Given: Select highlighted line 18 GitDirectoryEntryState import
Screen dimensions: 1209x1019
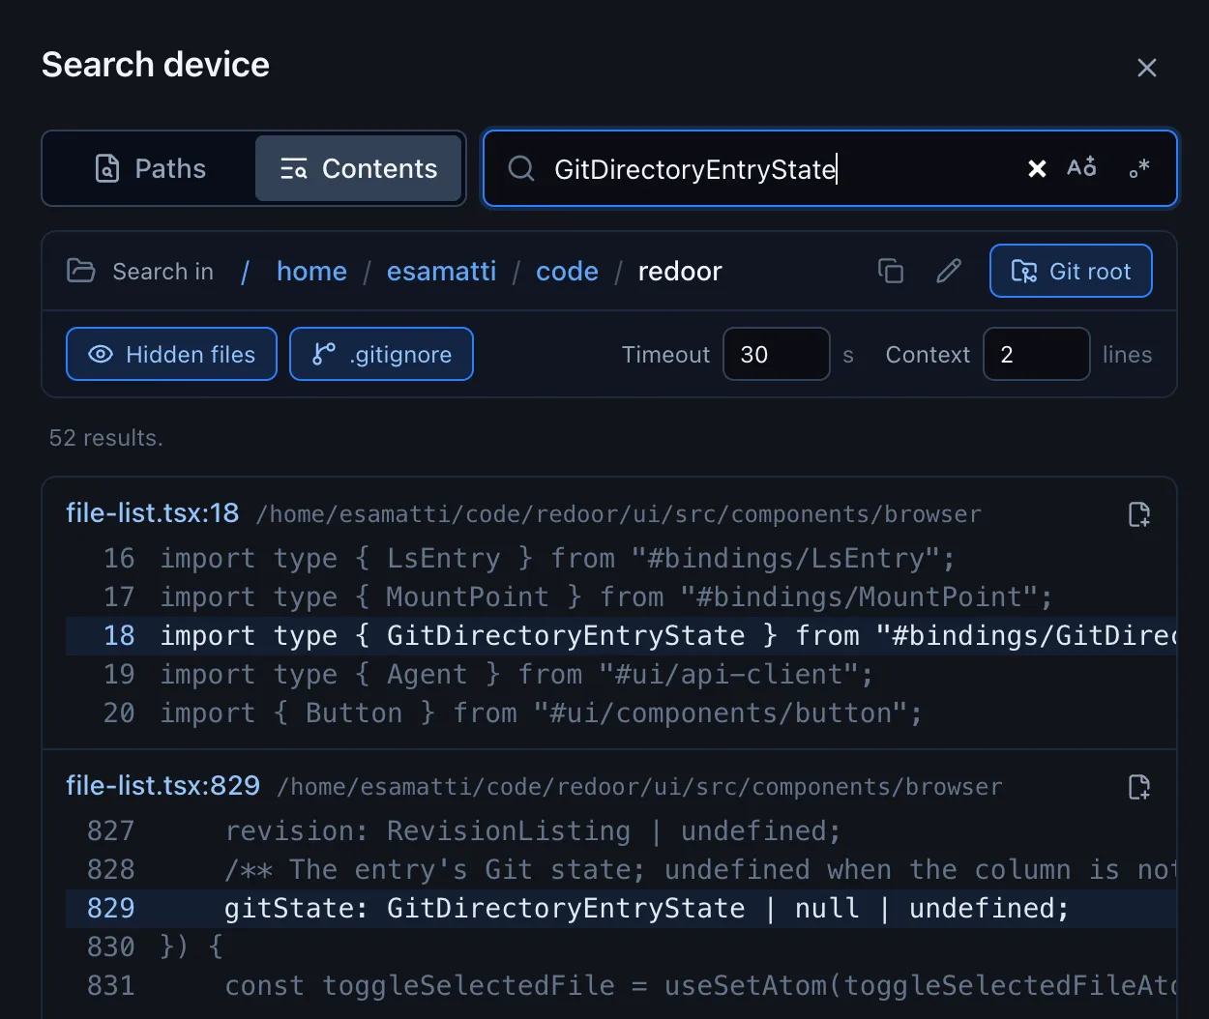Looking at the screenshot, I should 621,636.
